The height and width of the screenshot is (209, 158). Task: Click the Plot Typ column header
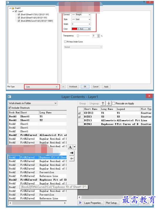point(146,109)
